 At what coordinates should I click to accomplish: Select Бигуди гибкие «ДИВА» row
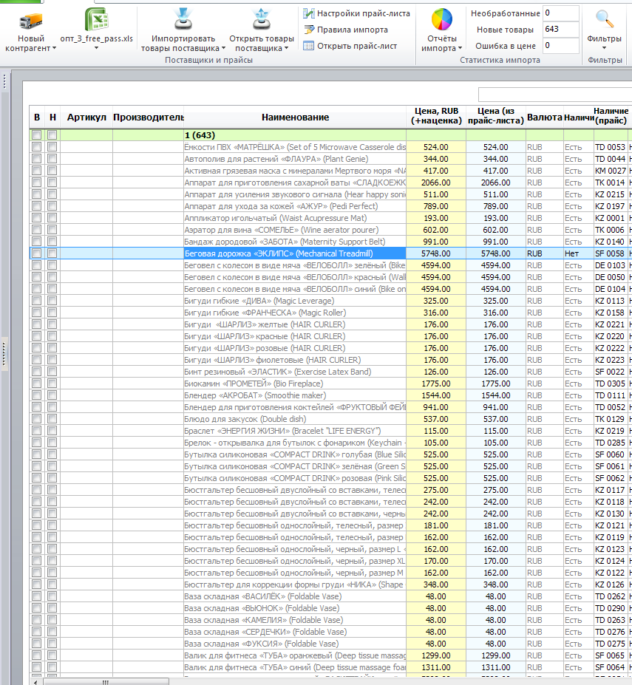[330, 301]
